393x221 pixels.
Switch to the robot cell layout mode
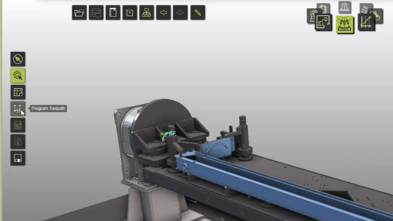point(323,23)
